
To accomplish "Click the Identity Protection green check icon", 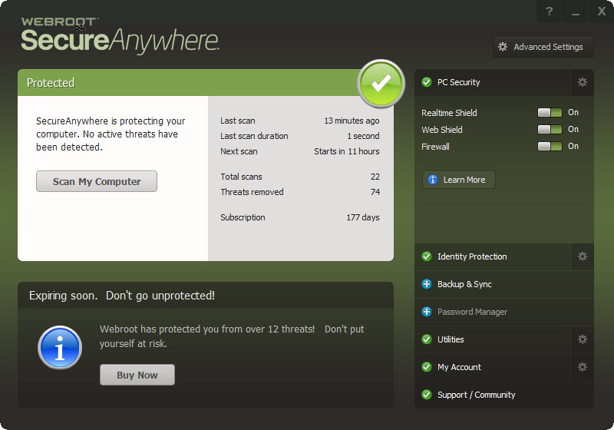I will 427,256.
